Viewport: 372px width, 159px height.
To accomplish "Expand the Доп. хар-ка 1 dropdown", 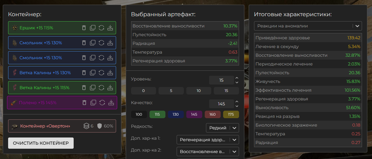I will pyautogui.click(x=208, y=140).
